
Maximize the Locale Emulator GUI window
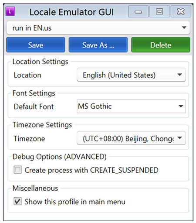click(159, 11)
